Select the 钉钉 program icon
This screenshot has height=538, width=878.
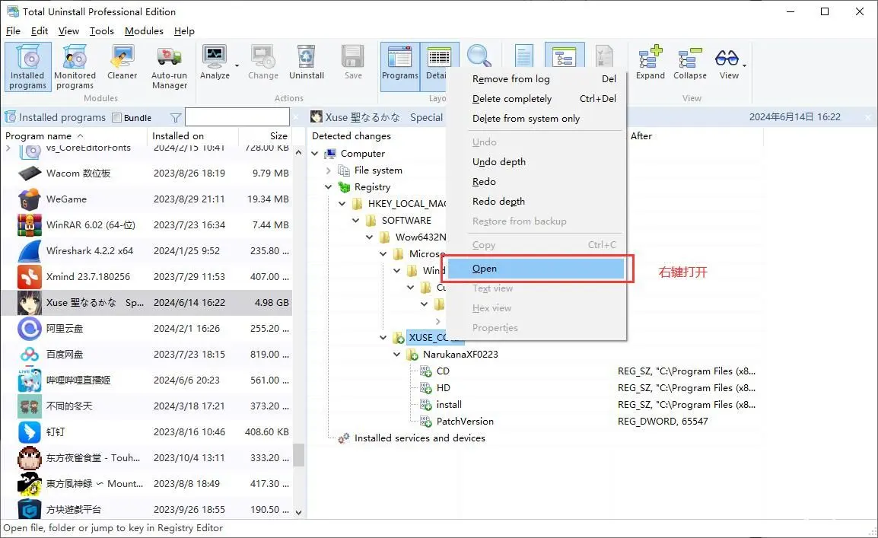tap(29, 431)
